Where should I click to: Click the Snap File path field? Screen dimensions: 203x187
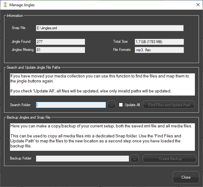[110, 28]
